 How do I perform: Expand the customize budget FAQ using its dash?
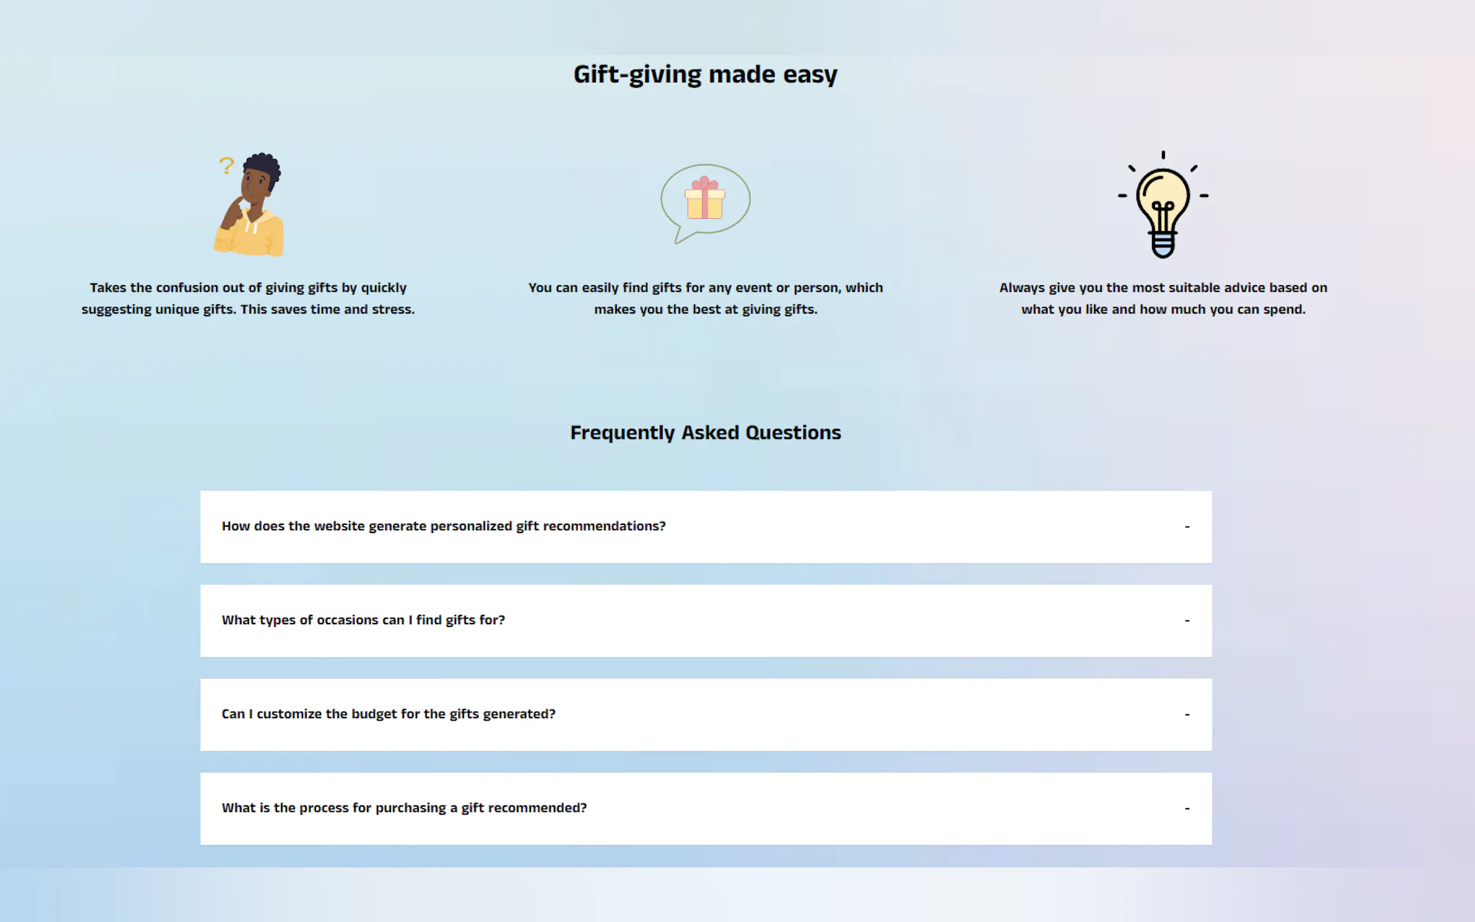click(x=1186, y=715)
